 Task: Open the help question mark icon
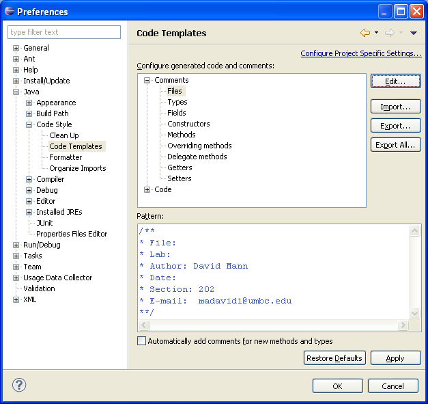coord(19,385)
